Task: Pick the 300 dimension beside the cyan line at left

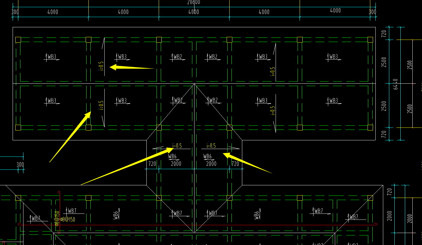Action: tap(20, 165)
